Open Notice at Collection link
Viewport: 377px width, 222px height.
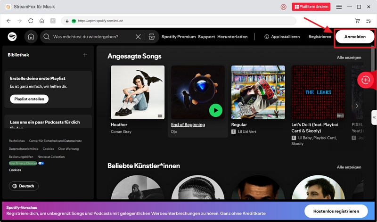click(51, 156)
